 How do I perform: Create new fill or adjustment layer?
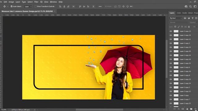click(x=187, y=109)
